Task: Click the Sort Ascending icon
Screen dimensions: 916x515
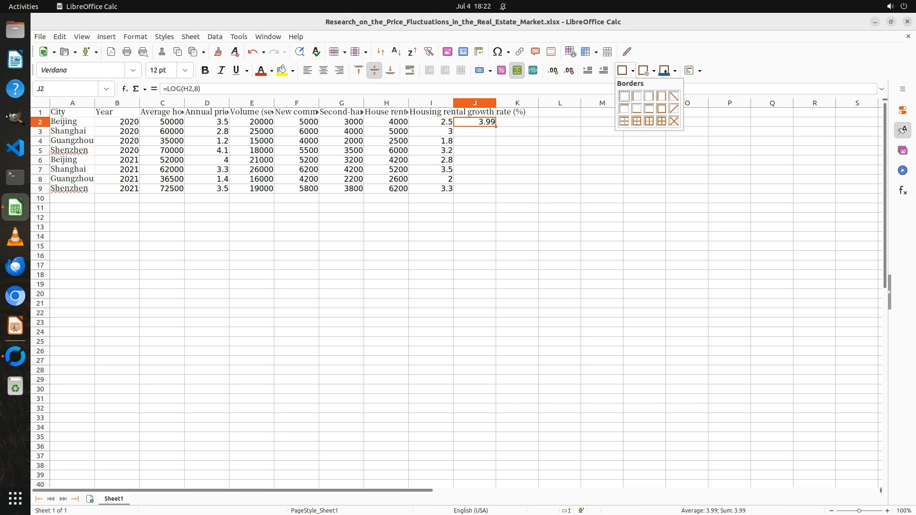Action: (x=396, y=51)
